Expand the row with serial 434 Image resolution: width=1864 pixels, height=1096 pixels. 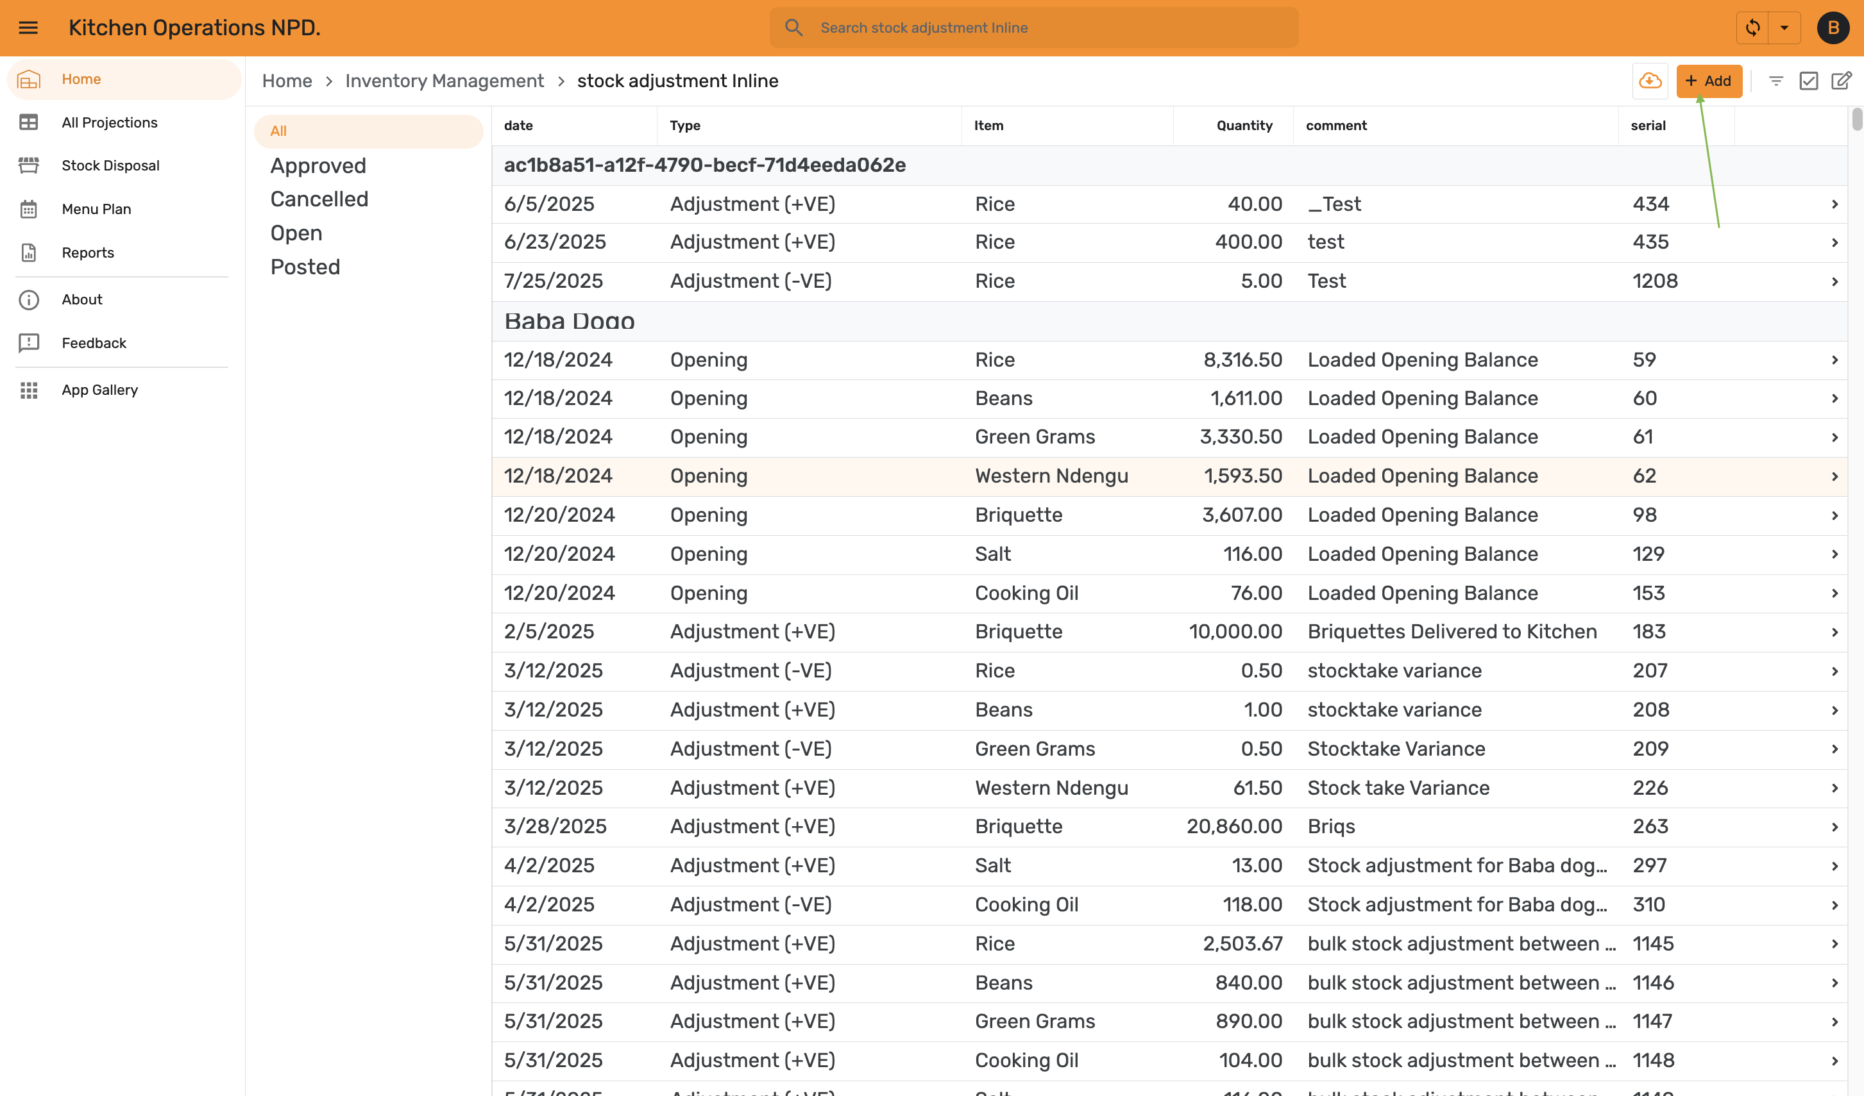pyautogui.click(x=1834, y=204)
